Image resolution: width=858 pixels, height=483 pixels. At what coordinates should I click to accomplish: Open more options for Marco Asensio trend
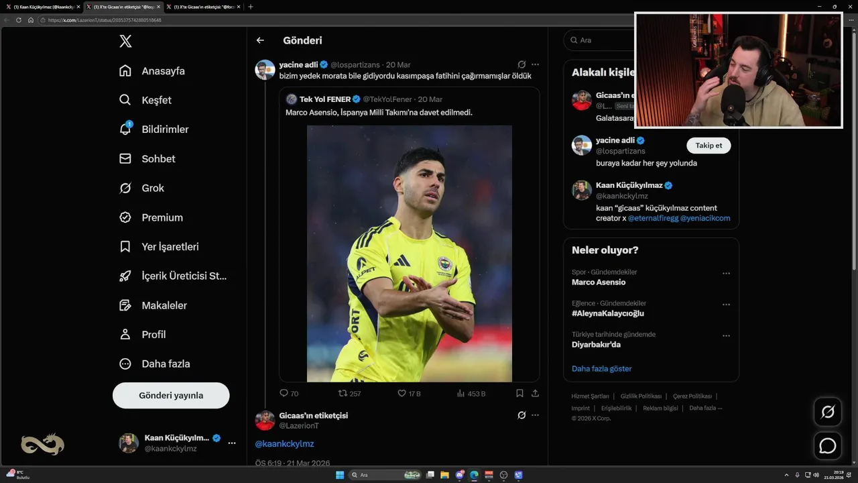pos(726,274)
